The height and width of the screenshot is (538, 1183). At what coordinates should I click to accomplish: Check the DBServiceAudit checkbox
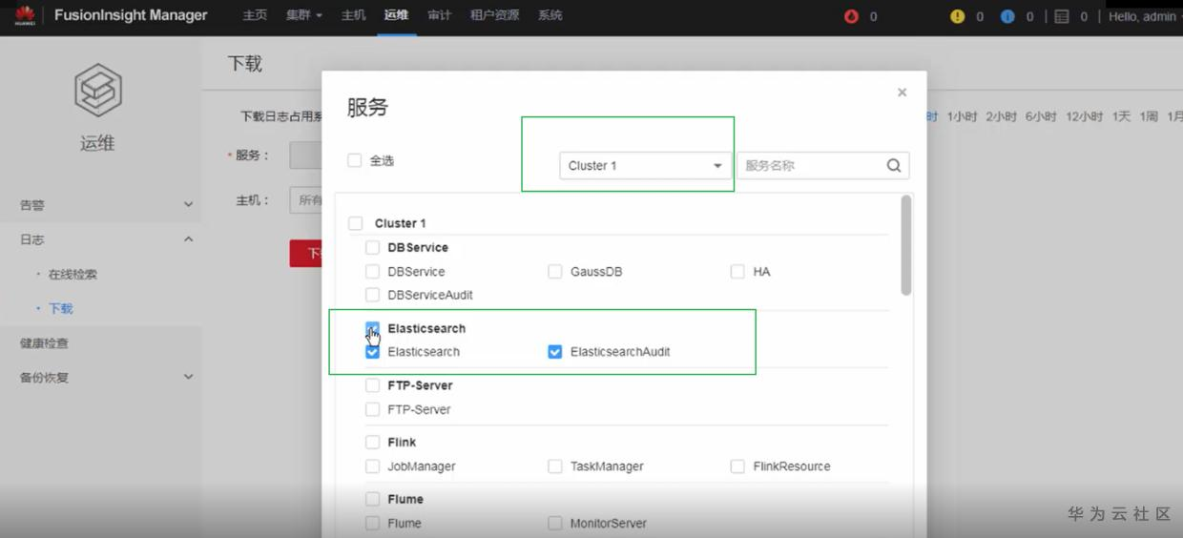(x=373, y=295)
